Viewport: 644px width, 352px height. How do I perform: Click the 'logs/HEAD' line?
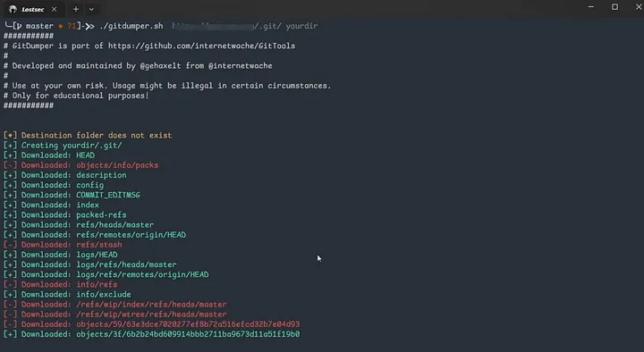click(x=61, y=255)
